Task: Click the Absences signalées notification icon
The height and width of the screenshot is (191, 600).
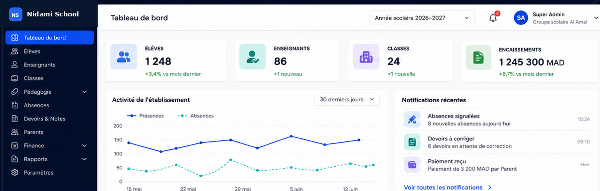Action: tap(412, 120)
